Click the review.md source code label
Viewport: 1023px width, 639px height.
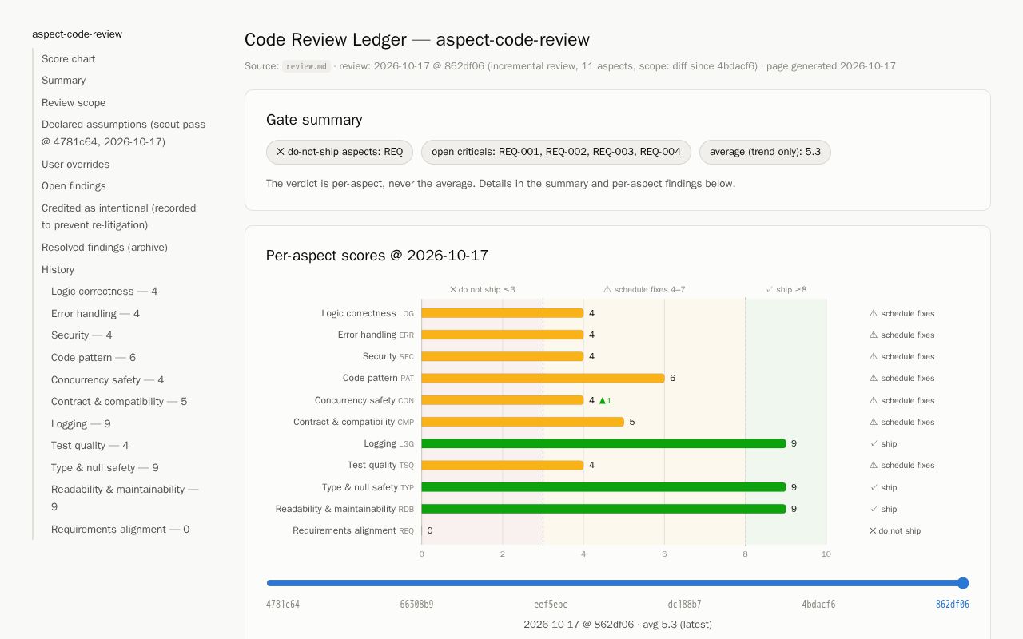tap(307, 66)
